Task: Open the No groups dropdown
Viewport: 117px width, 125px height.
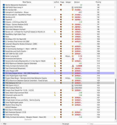Action: [x=75, y=124]
